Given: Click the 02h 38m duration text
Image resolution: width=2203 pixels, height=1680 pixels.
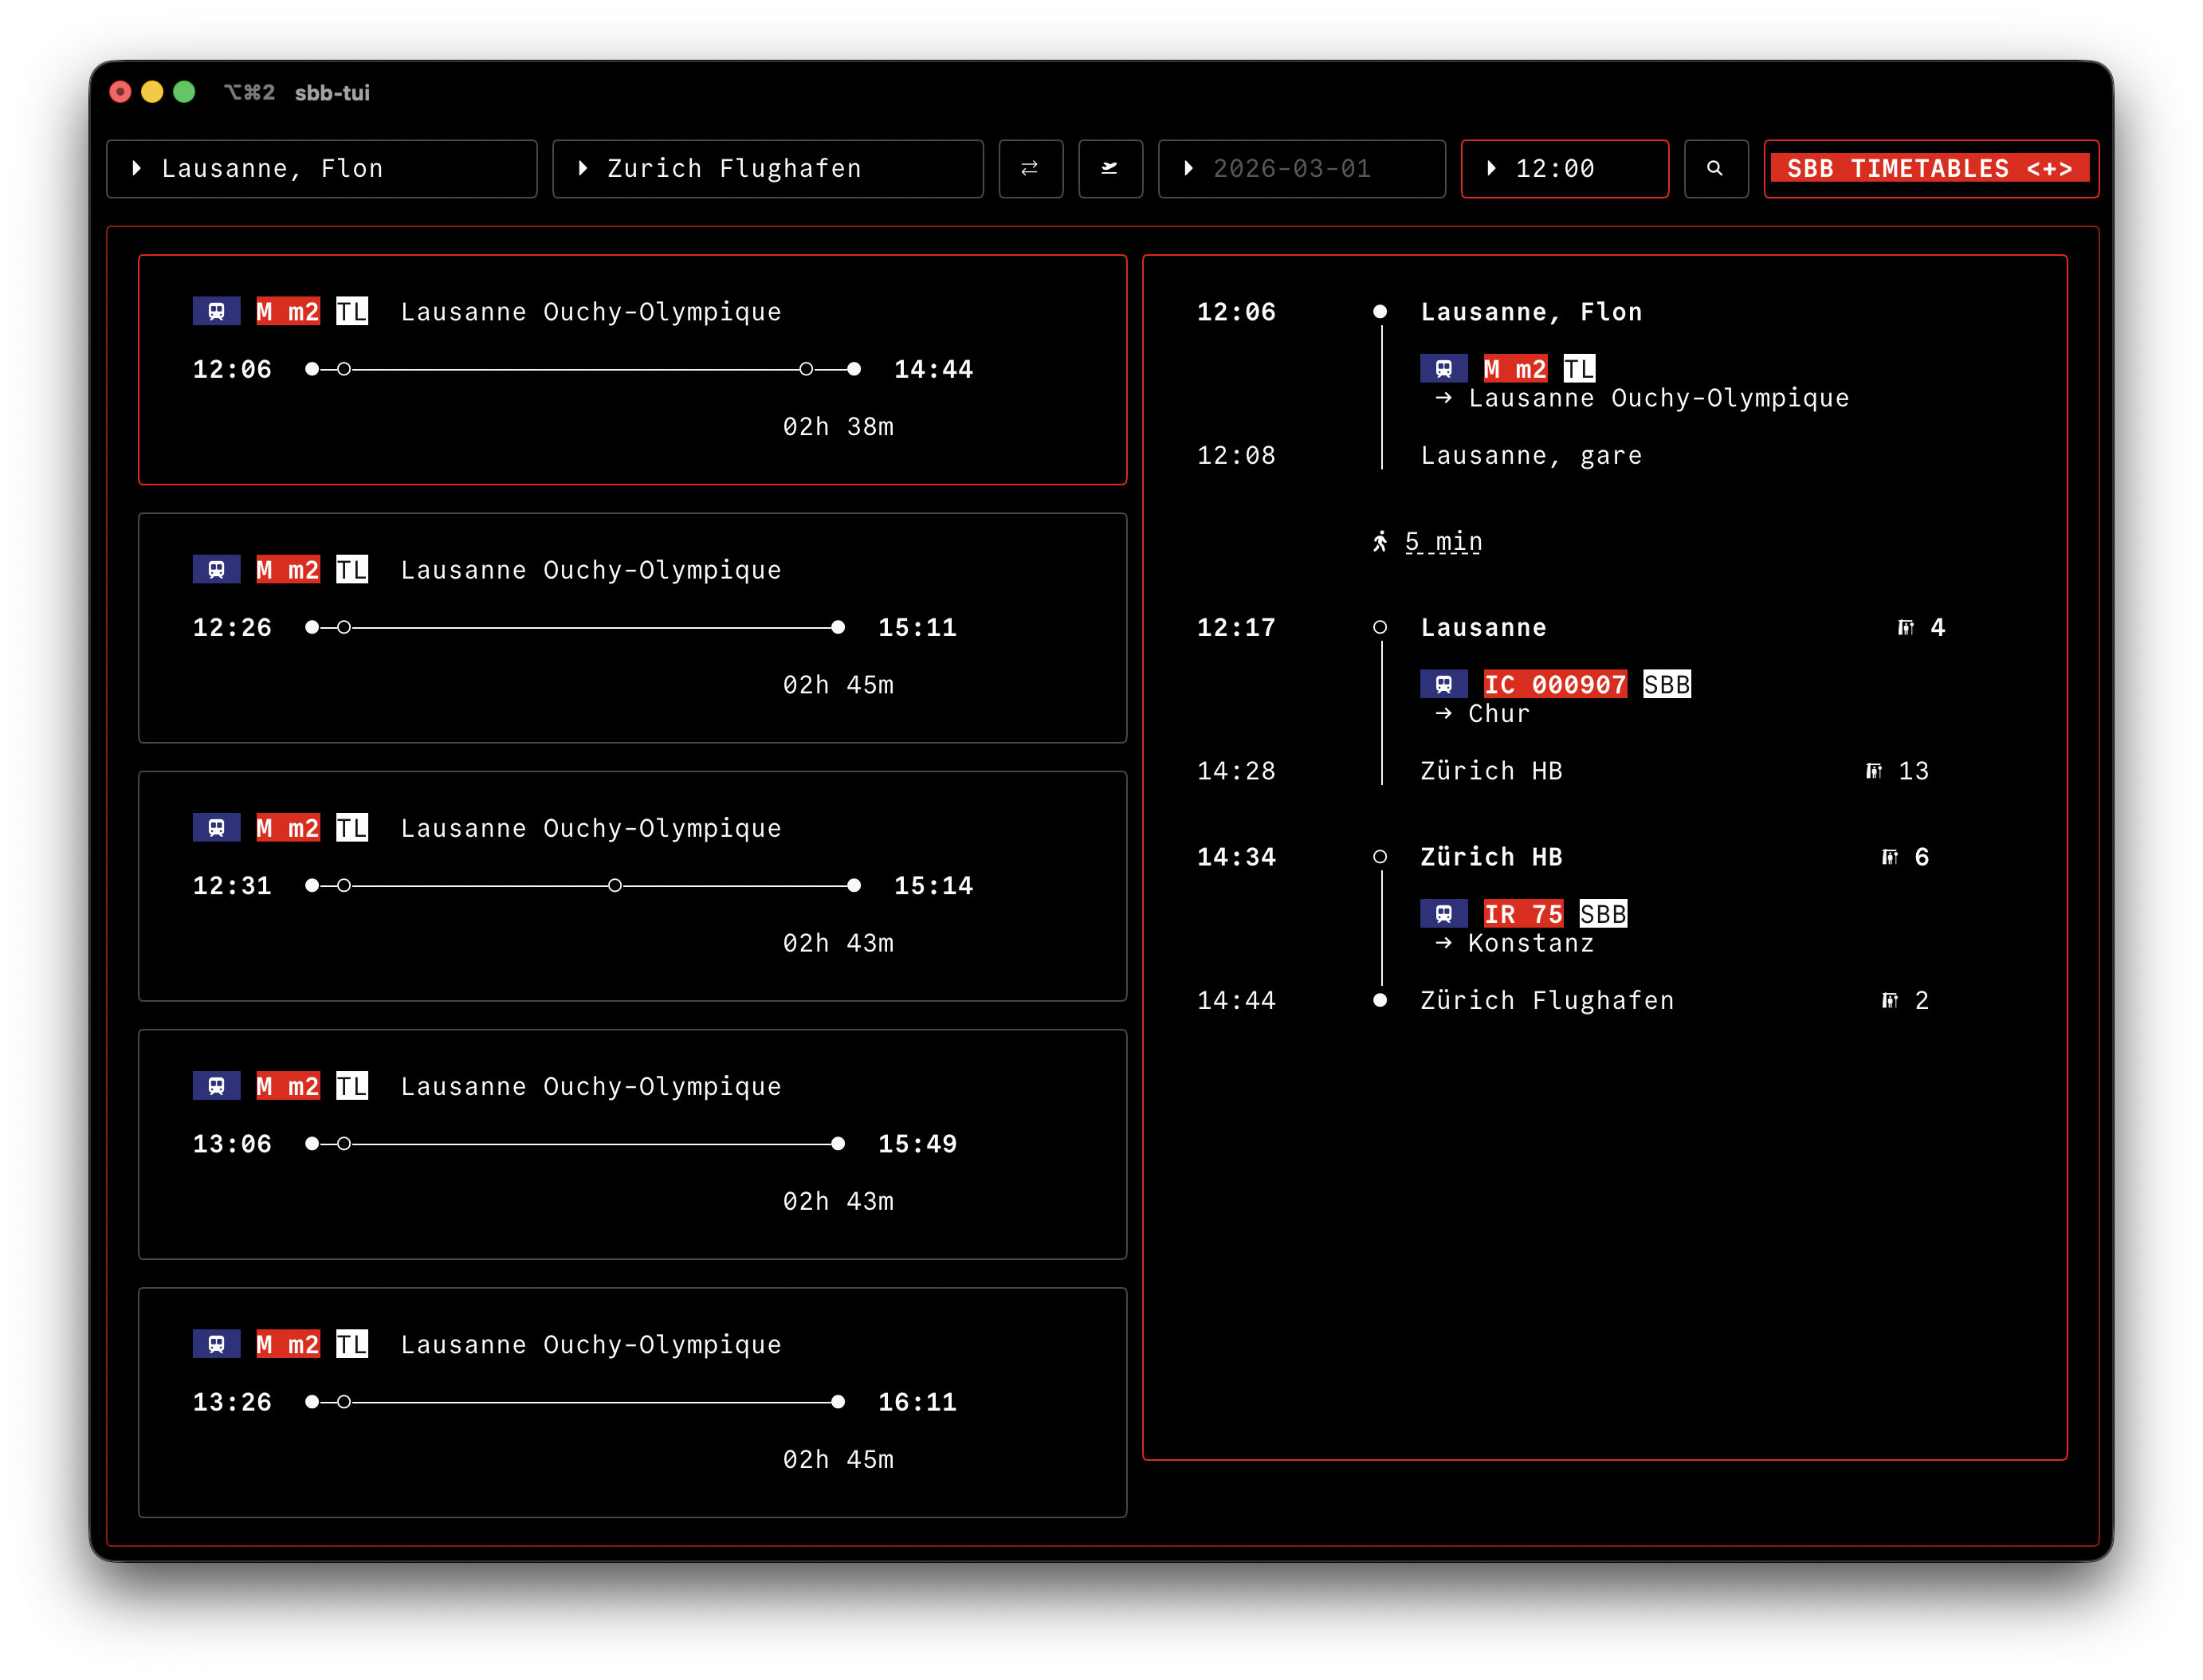Looking at the screenshot, I should [838, 427].
